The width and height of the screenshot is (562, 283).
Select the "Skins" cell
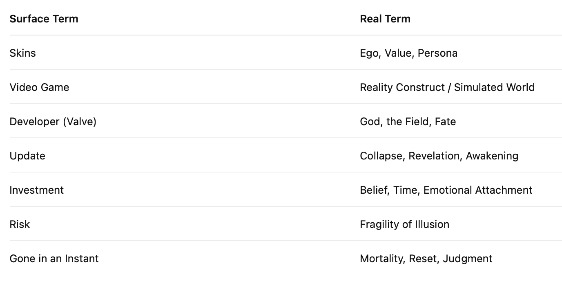coord(23,53)
